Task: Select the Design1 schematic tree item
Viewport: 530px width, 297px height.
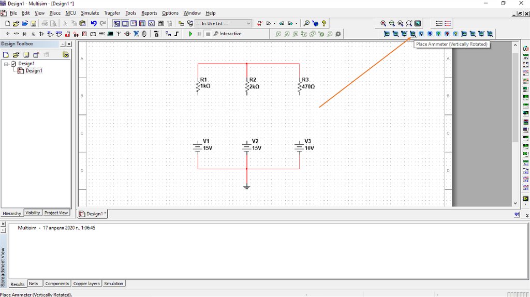Action: click(34, 71)
